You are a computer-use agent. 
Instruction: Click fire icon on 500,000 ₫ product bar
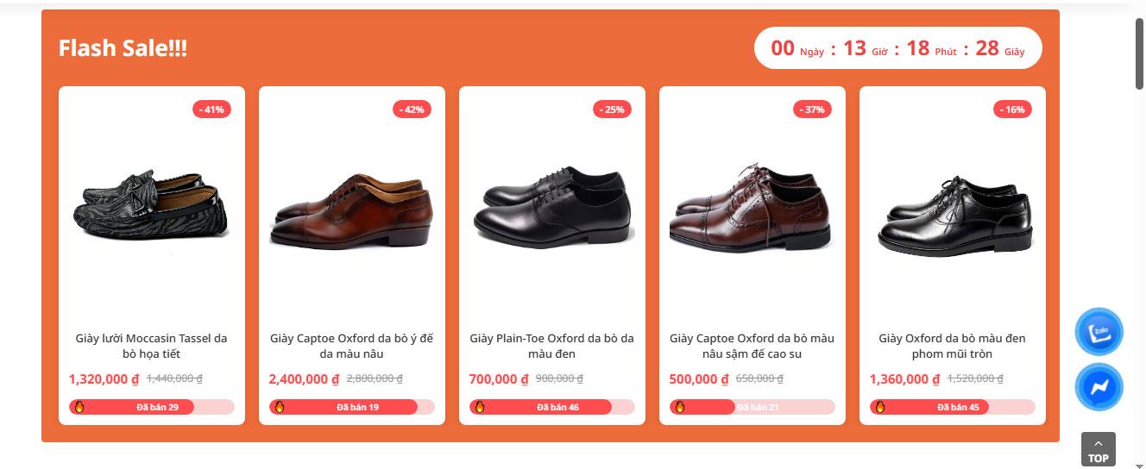pyautogui.click(x=679, y=407)
